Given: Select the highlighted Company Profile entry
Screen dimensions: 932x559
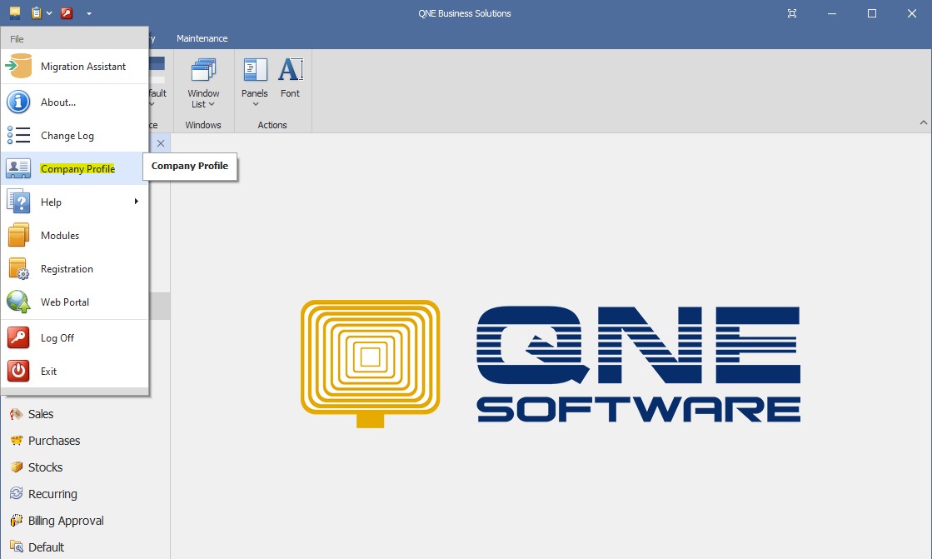Looking at the screenshot, I should (x=75, y=168).
